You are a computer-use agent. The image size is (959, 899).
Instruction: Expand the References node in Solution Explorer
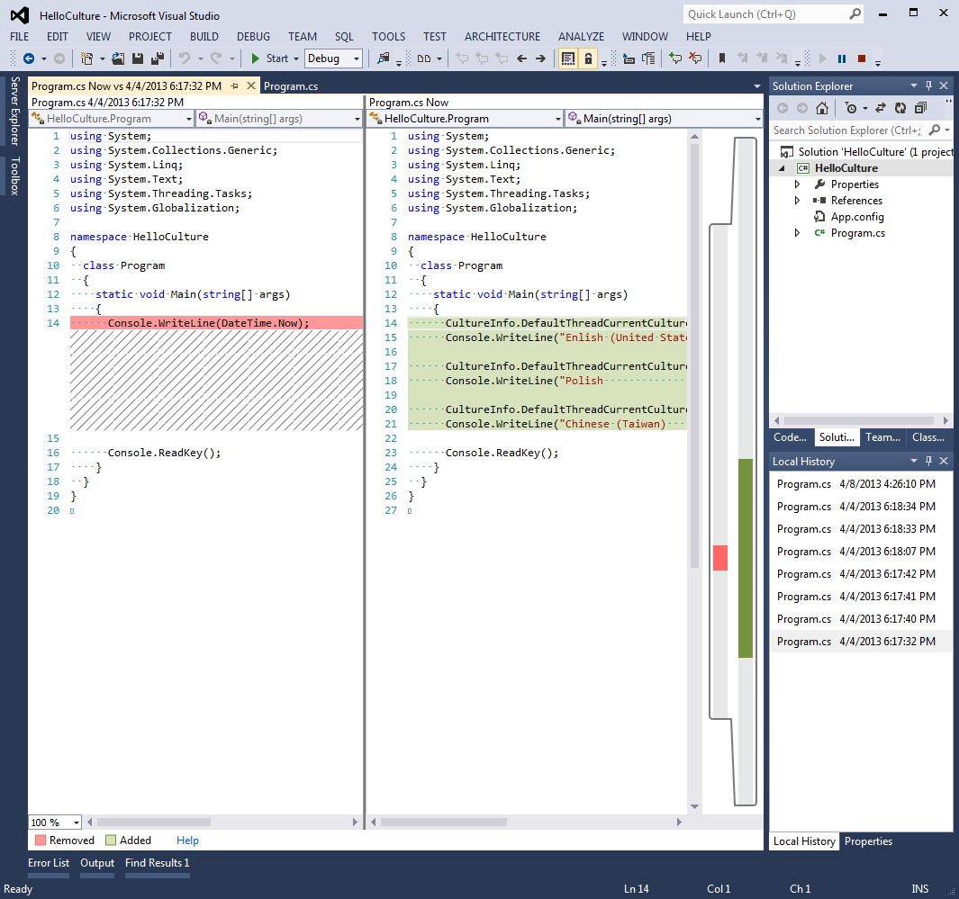(x=797, y=201)
